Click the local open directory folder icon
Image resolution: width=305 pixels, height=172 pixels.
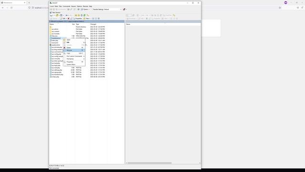pyautogui.click(x=57, y=15)
